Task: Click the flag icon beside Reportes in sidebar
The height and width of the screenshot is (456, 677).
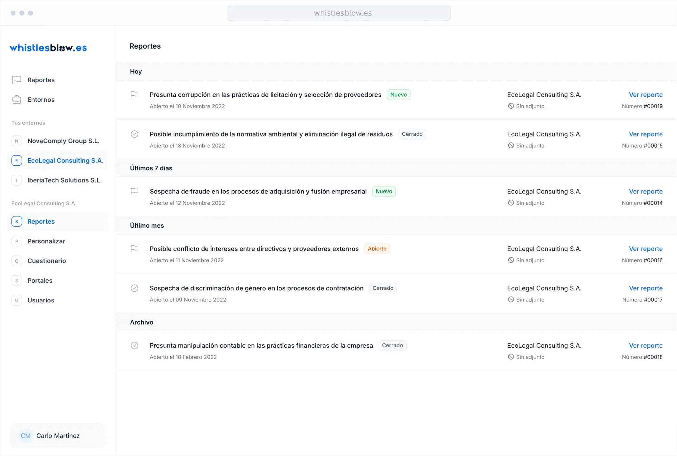Action: click(x=17, y=80)
